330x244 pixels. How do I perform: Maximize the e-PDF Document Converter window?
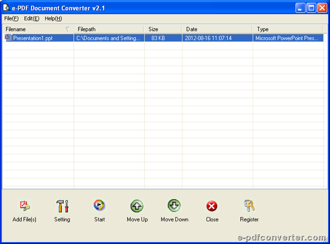click(311, 8)
